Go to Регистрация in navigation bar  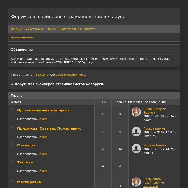click(70, 29)
